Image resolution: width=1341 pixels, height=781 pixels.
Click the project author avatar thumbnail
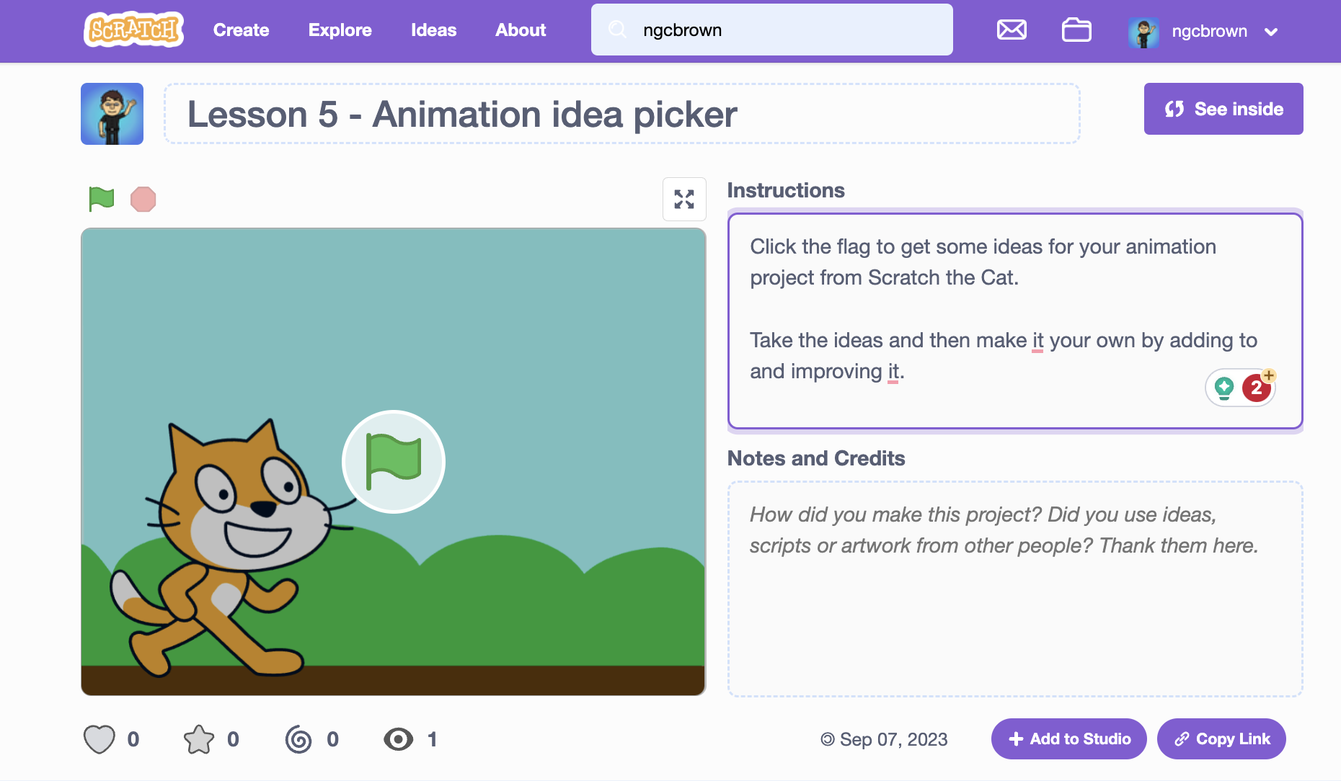(112, 114)
